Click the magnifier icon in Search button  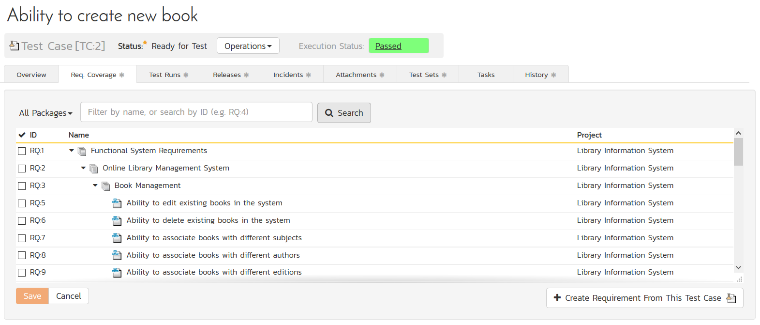click(329, 113)
